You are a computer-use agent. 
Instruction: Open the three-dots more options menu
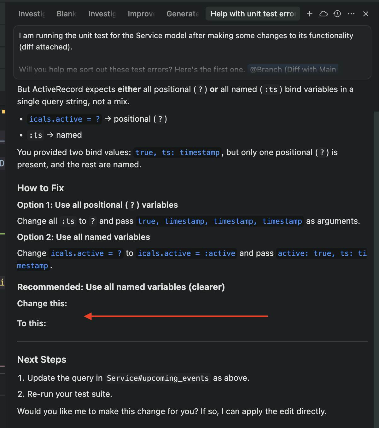[x=351, y=14]
